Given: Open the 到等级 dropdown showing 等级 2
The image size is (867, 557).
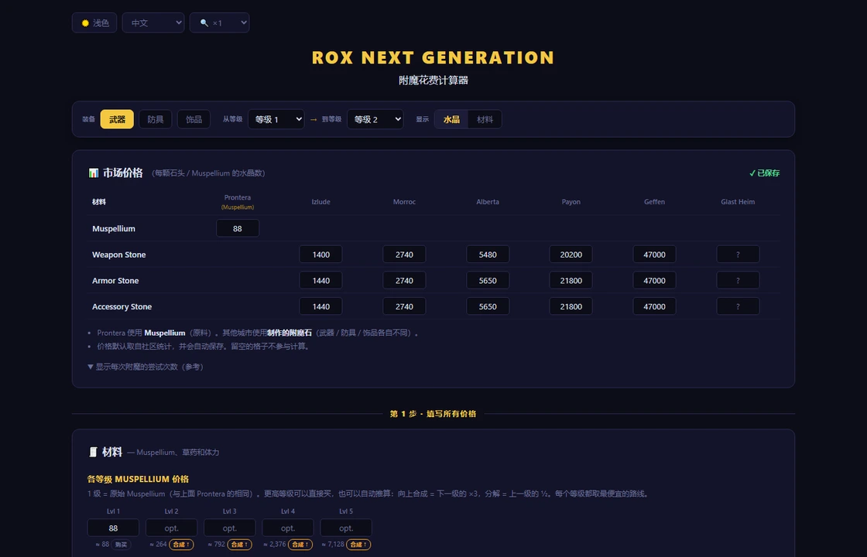Looking at the screenshot, I should (x=375, y=119).
